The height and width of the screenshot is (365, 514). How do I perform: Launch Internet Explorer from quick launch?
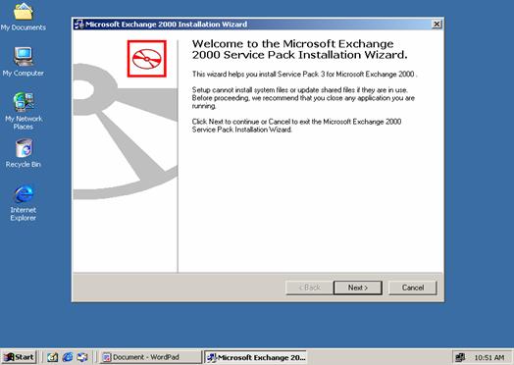[68, 357]
